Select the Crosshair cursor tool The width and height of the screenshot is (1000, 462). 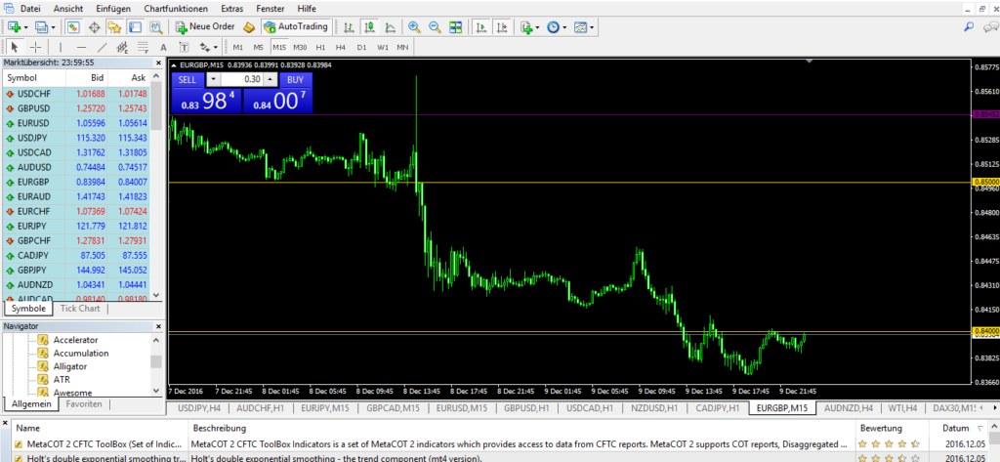pyautogui.click(x=36, y=47)
